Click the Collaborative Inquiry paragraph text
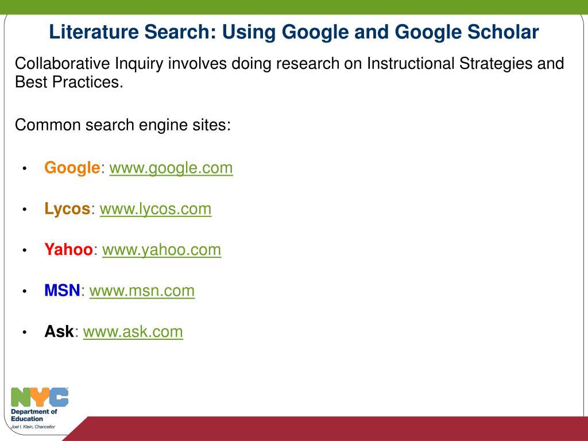The height and width of the screenshot is (441, 588). [289, 73]
